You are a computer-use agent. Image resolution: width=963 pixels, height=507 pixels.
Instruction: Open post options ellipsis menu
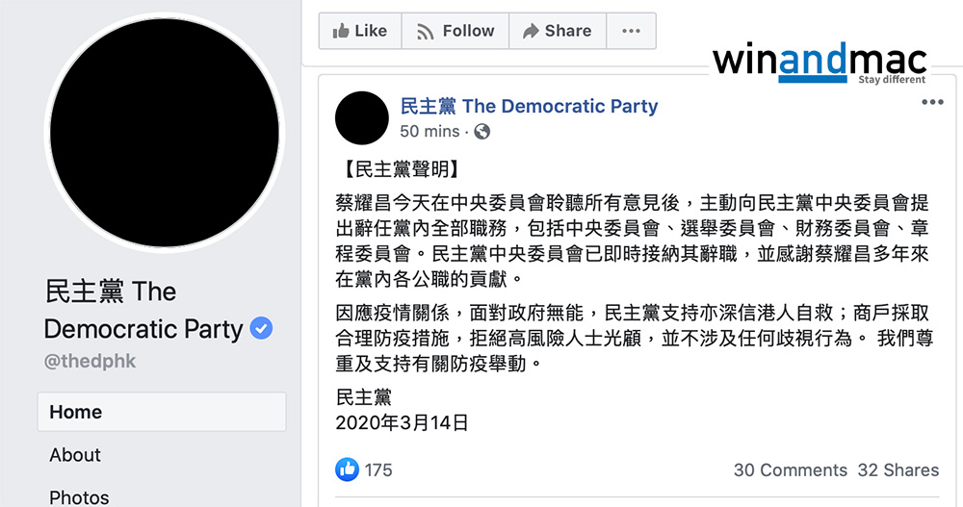(931, 103)
